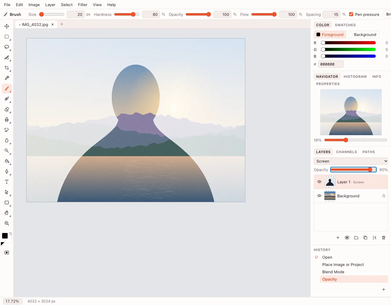
Task: Select the Path Selection arrow tool
Action: click(x=7, y=192)
